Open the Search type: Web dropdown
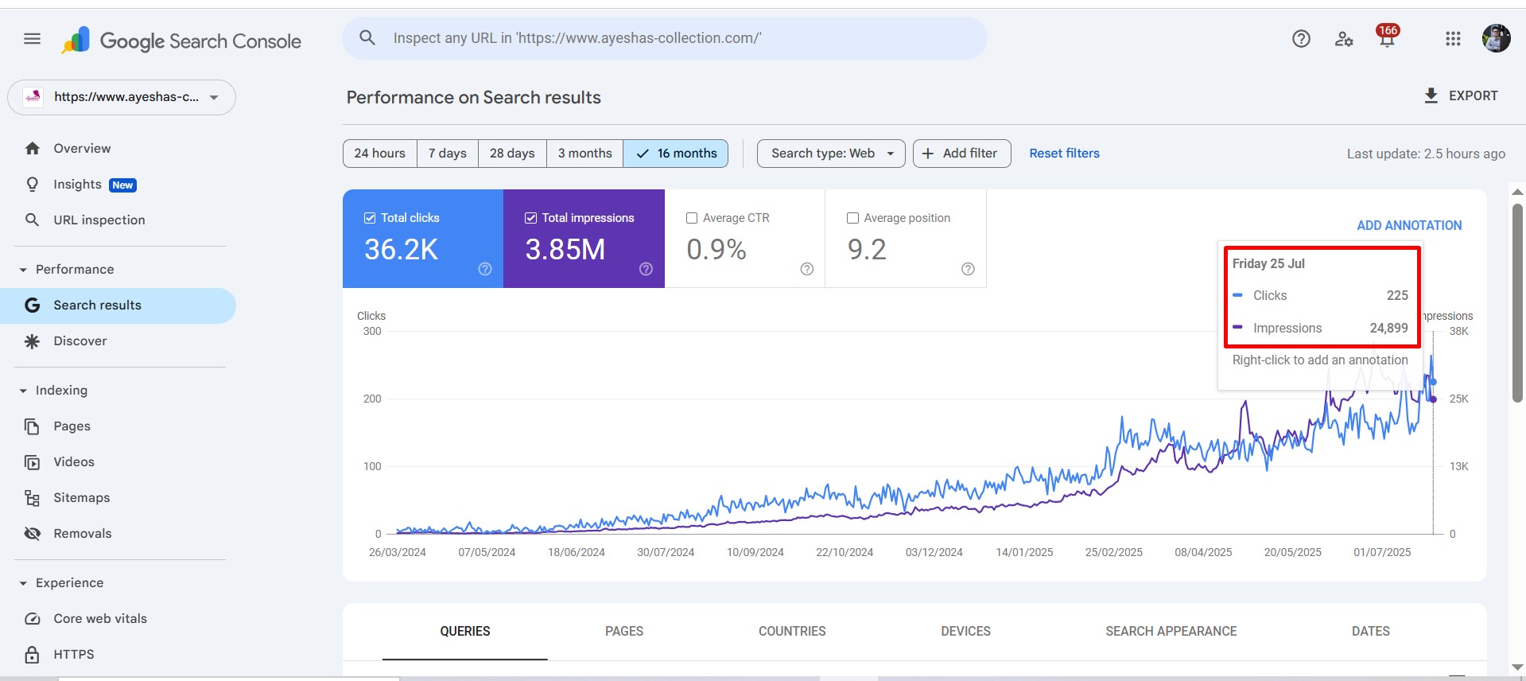 [831, 154]
